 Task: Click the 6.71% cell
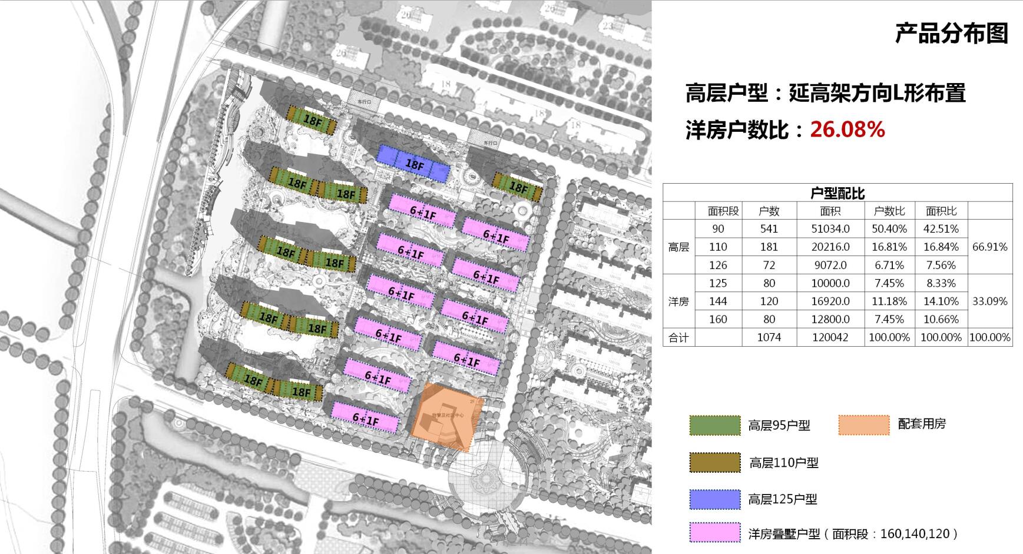pyautogui.click(x=889, y=266)
